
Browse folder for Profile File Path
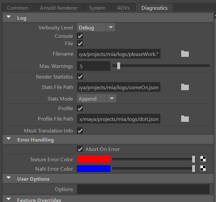185,119
